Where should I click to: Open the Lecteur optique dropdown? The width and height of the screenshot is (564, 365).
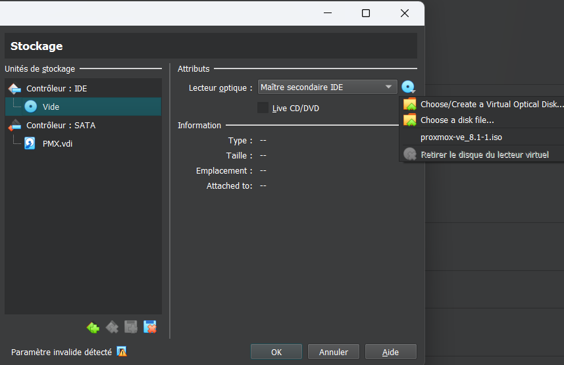[327, 87]
